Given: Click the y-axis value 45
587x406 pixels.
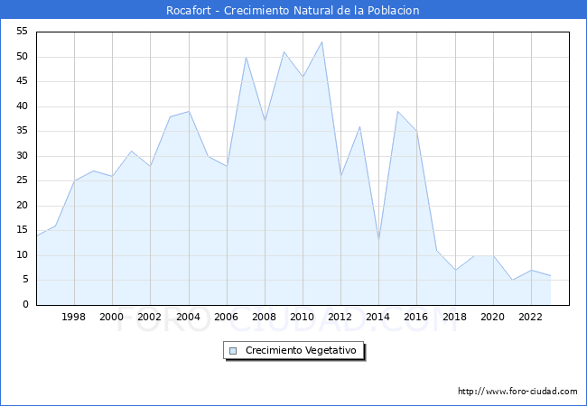Looking at the screenshot, I should [22, 81].
